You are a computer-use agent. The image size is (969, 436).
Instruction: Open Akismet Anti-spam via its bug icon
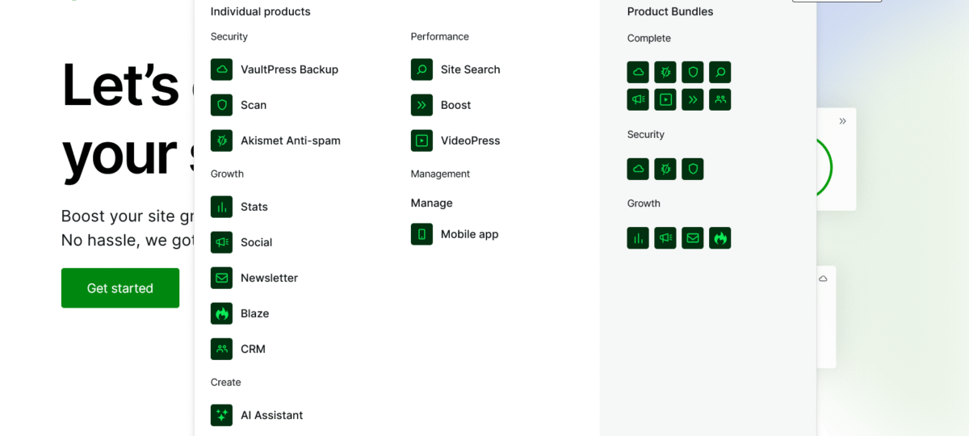(221, 140)
